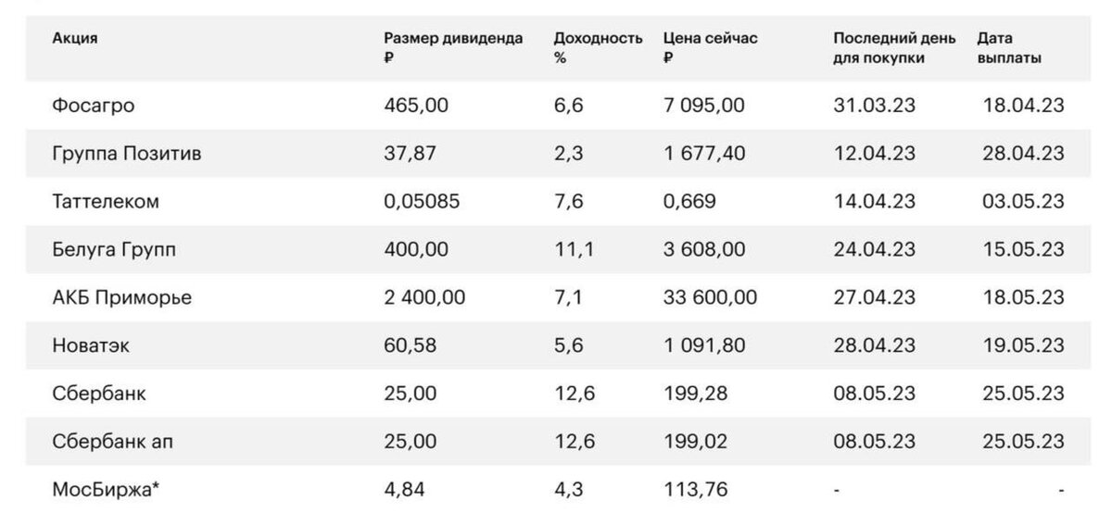Viewport: 1112px width, 514px height.
Task: Open the Сбербанк ordinary share row
Action: (x=556, y=395)
